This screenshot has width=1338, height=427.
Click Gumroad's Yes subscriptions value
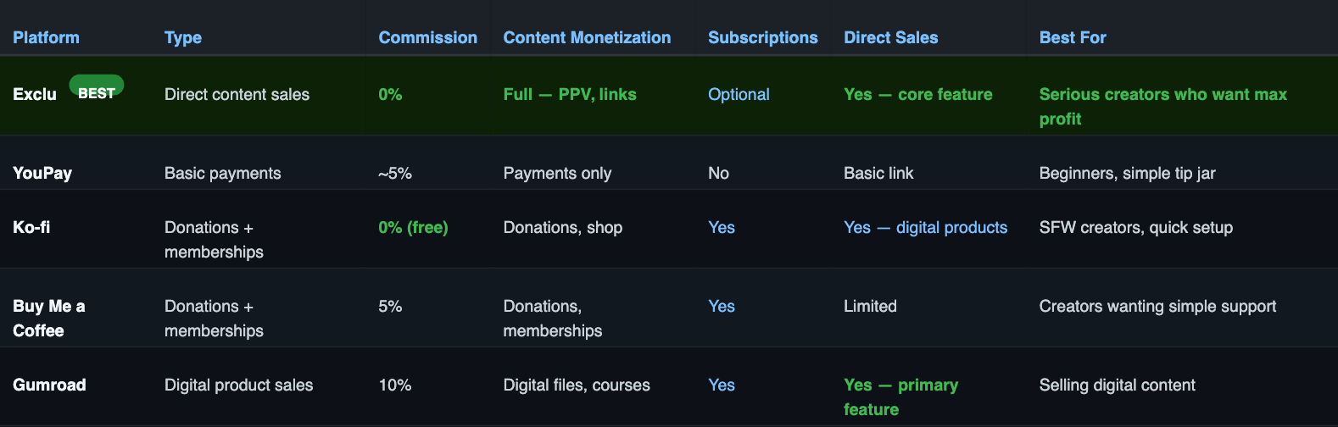pyautogui.click(x=722, y=385)
